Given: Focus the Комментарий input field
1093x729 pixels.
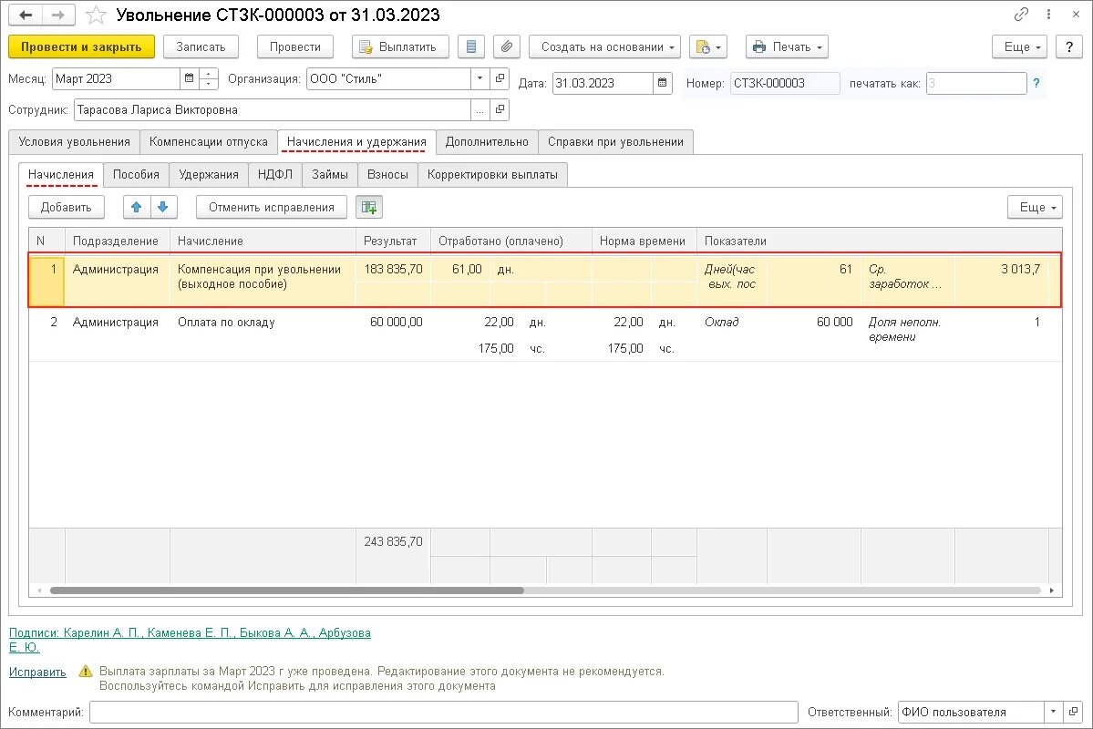Looking at the screenshot, I should click(444, 712).
